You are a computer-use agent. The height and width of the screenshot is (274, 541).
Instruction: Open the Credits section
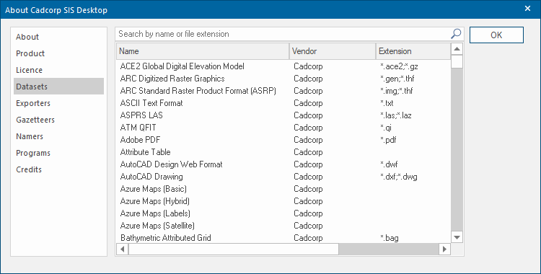pyautogui.click(x=58, y=169)
